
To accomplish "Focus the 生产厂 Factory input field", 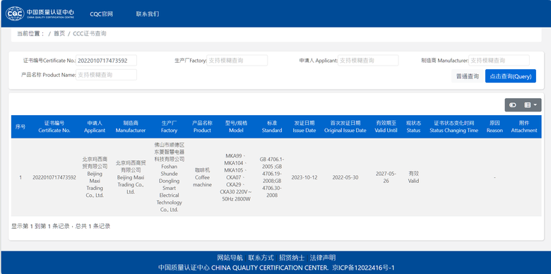I will tap(237, 61).
